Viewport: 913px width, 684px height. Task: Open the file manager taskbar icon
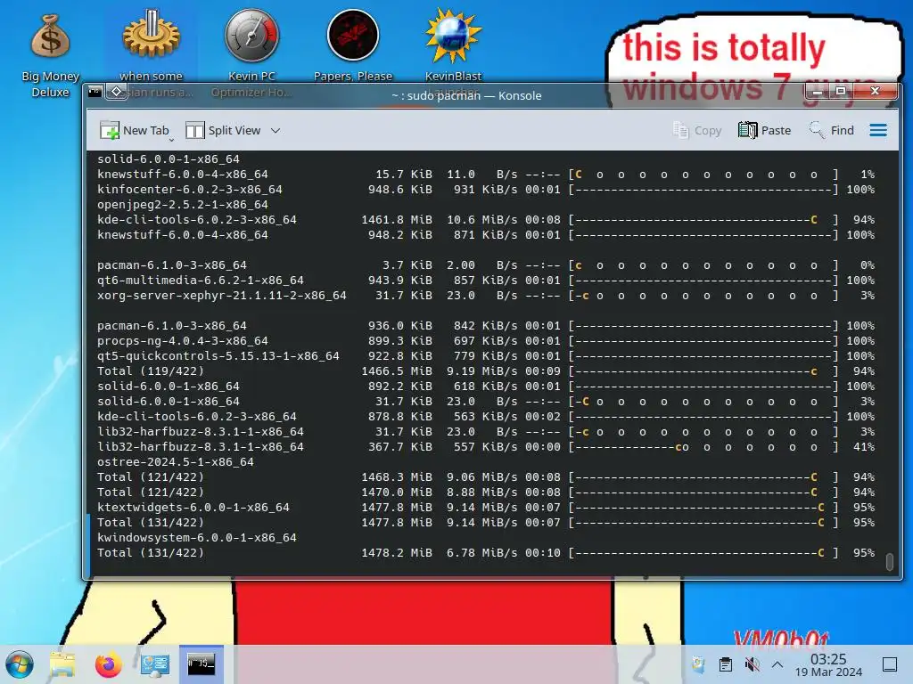tap(62, 664)
